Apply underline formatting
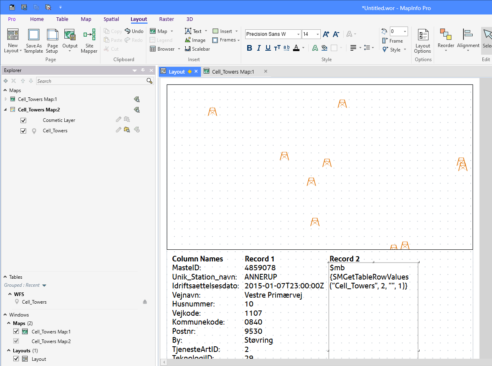 tap(268, 47)
